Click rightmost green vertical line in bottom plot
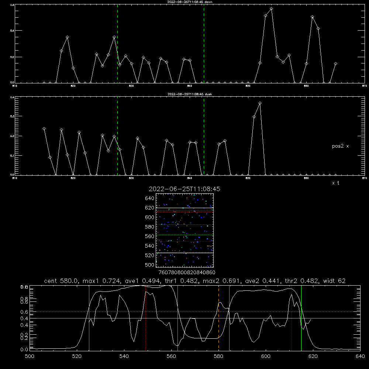The image size is (369, 369). [301, 318]
